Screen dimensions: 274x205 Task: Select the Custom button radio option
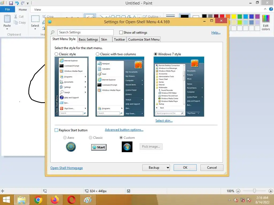[121, 138]
